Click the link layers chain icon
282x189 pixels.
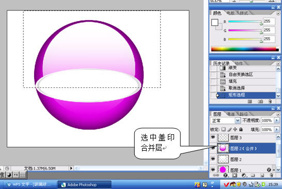pyautogui.click(x=216, y=175)
